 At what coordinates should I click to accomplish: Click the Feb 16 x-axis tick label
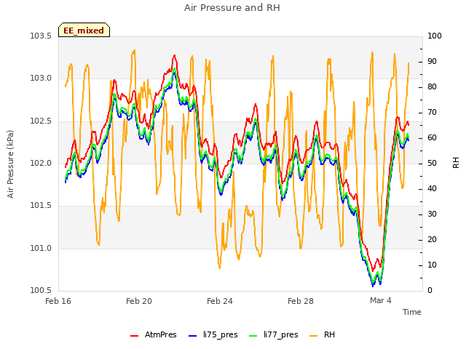[x=58, y=301]
